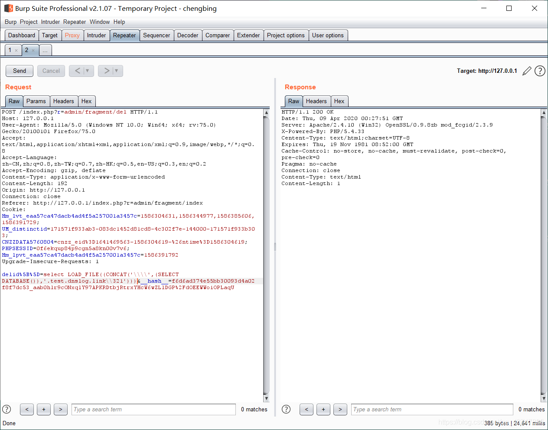The width and height of the screenshot is (548, 430).
Task: Click the Cancel button
Action: pos(51,71)
